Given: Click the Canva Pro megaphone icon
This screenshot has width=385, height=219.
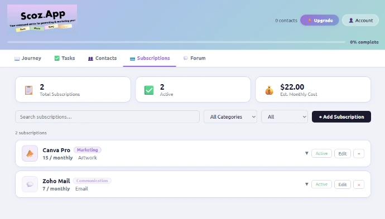Looking at the screenshot, I should 30,153.
